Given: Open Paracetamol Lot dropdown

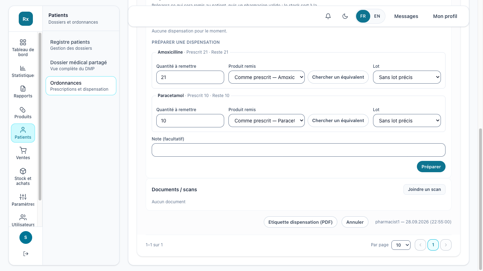Looking at the screenshot, I should (x=407, y=121).
